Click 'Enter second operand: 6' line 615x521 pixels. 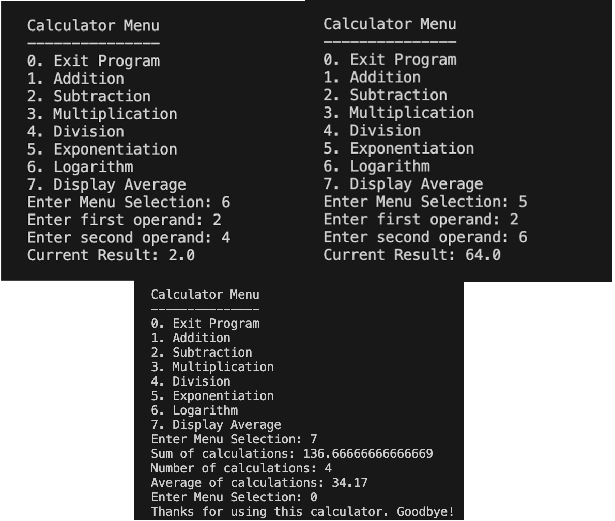425,237
